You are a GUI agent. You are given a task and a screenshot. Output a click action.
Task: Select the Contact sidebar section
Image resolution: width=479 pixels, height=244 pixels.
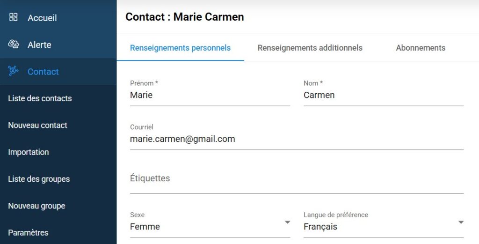point(43,72)
